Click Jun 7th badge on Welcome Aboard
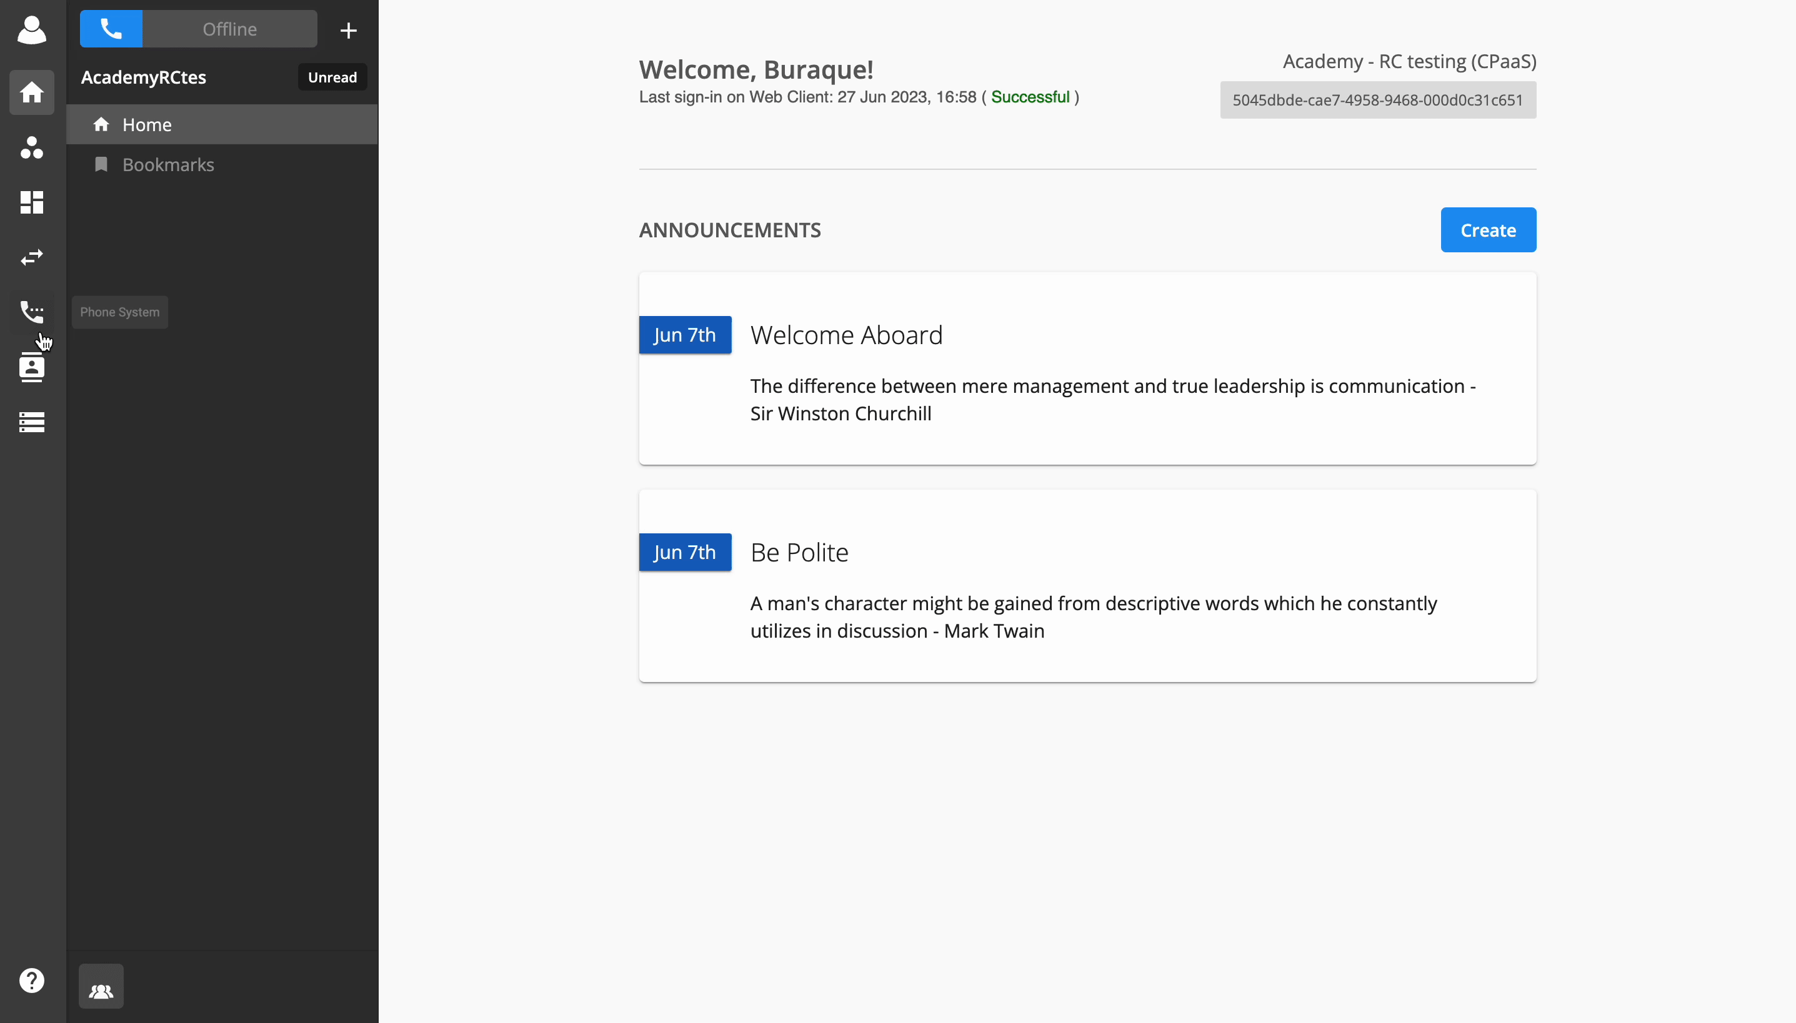Viewport: 1796px width, 1023px height. 686,335
